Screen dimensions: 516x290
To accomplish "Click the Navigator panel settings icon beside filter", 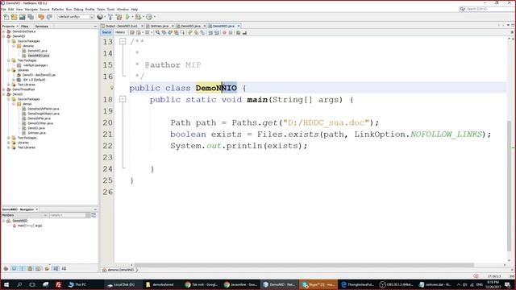I will (x=94, y=215).
